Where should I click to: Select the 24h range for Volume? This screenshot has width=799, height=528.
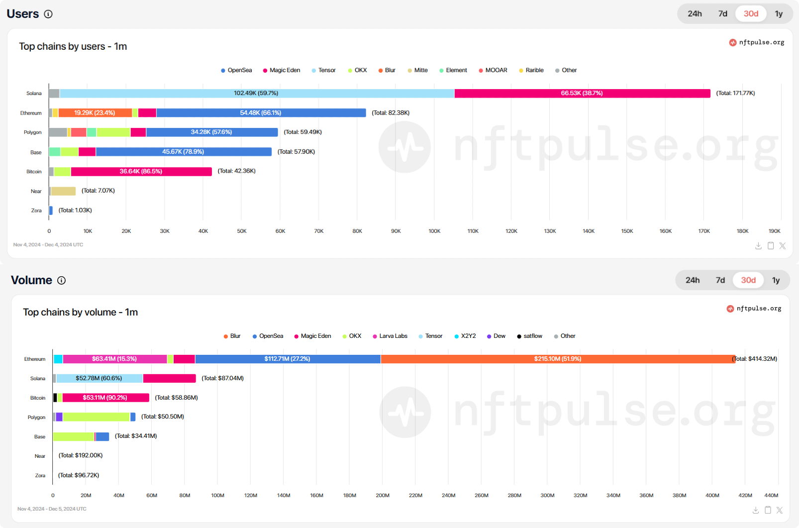692,280
